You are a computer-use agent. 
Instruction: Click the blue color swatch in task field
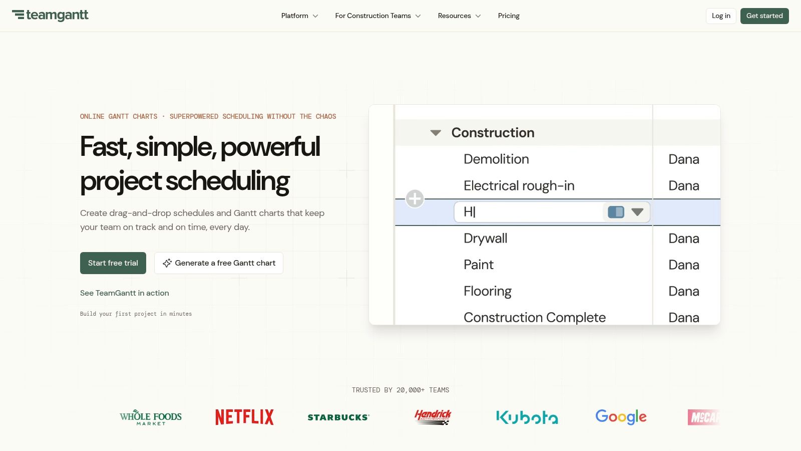point(616,212)
